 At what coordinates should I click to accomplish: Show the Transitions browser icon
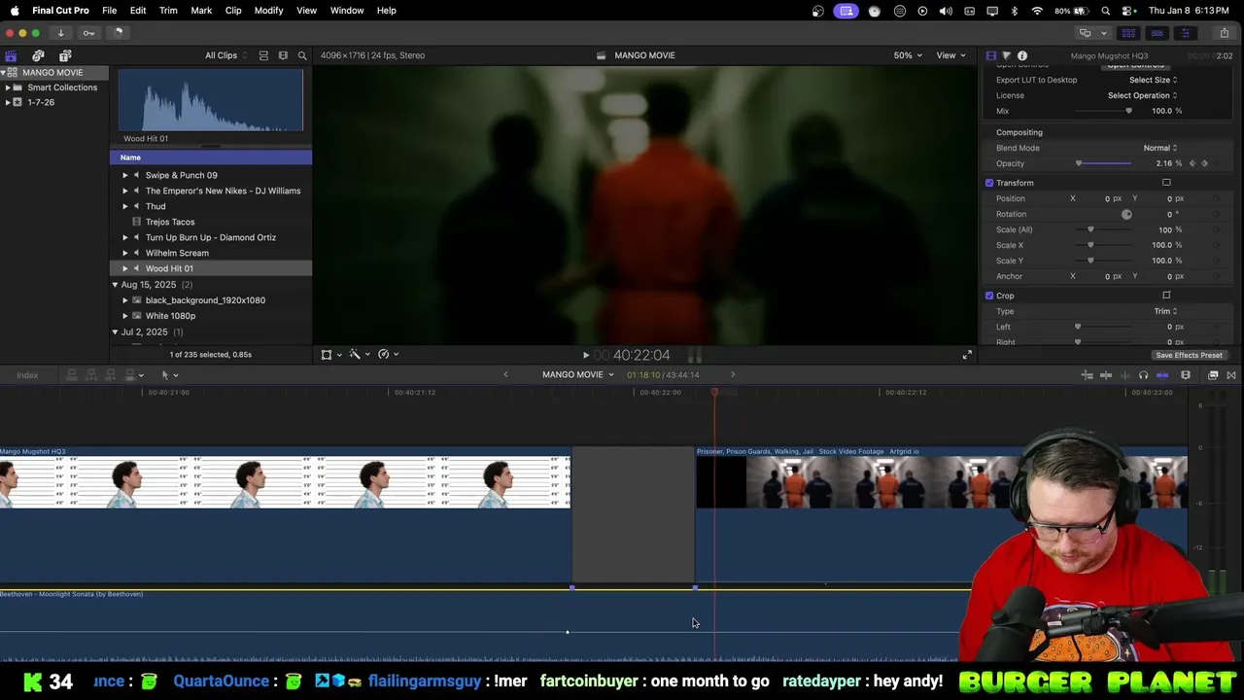pyautogui.click(x=1231, y=375)
